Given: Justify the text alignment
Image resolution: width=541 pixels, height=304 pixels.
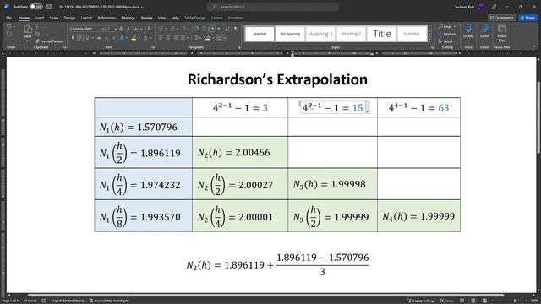Looking at the screenshot, I should pyautogui.click(x=183, y=38).
